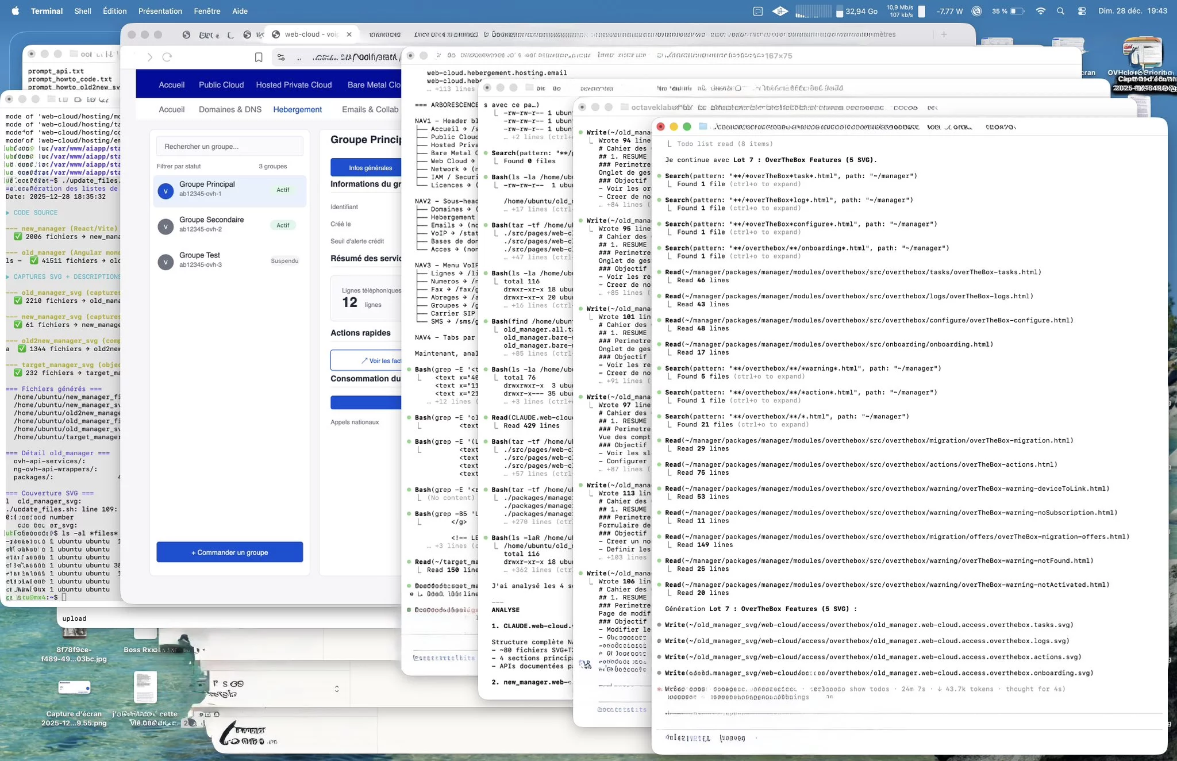Click the Infos générales button
Viewport: 1177px width, 761px height.
click(370, 168)
